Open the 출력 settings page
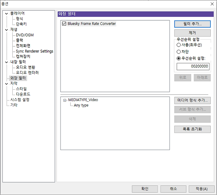Screen dimensions: 217x195 [x=19, y=40]
